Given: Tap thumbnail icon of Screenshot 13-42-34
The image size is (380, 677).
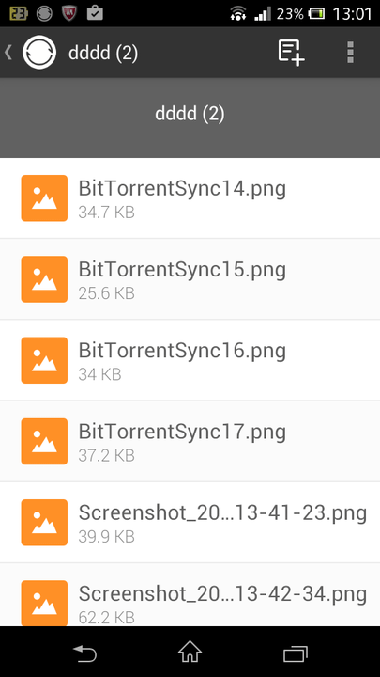Looking at the screenshot, I should pyautogui.click(x=44, y=603).
